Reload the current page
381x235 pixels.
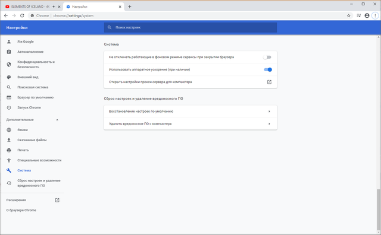coord(22,15)
